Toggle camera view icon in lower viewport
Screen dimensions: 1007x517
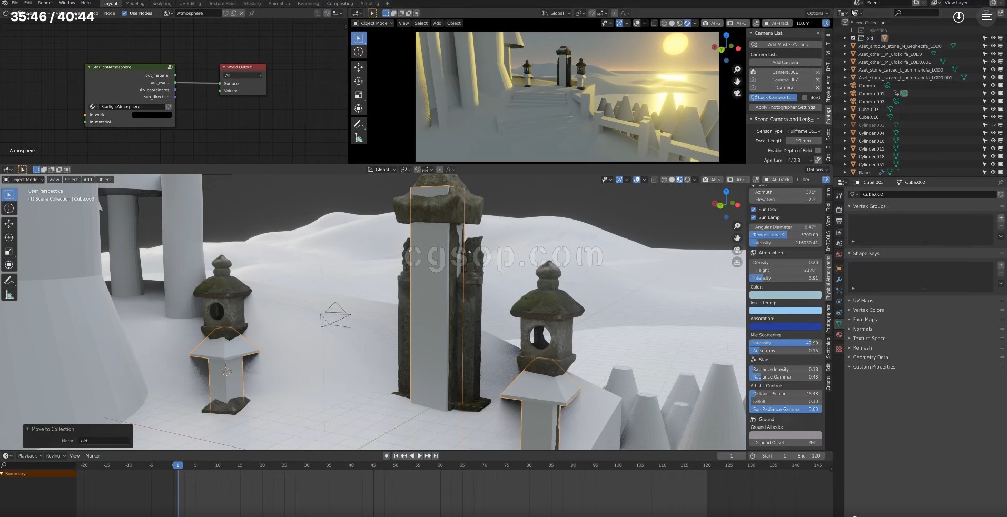[x=737, y=250]
